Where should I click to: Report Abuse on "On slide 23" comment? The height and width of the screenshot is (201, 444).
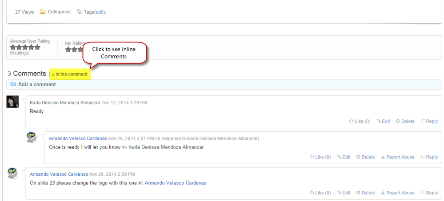(x=398, y=193)
